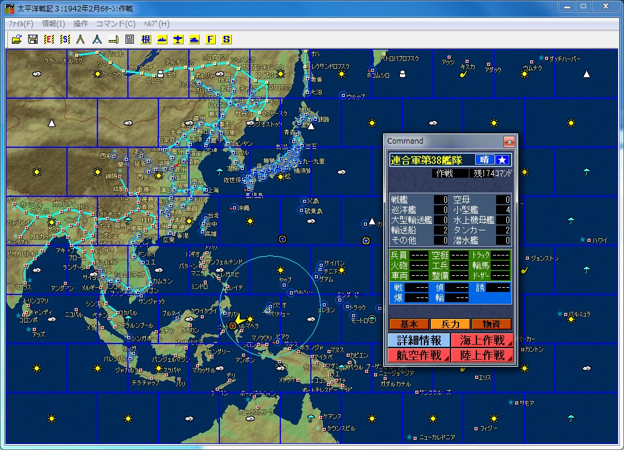Click the tank silhouette toolbar icon
This screenshot has width=624, height=450.
pos(194,39)
